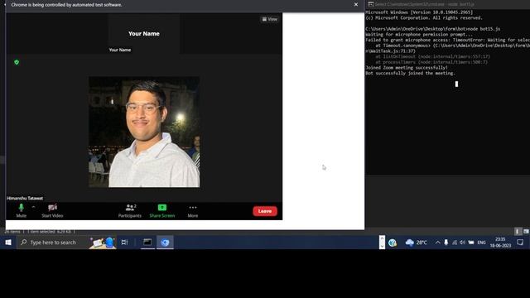This screenshot has width=530, height=298.
Task: Open the View layout menu
Action: tap(270, 19)
